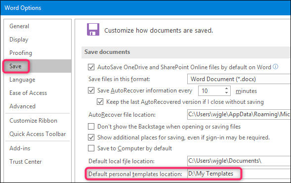
Task: Click Default personal templates location field
Action: (x=239, y=174)
